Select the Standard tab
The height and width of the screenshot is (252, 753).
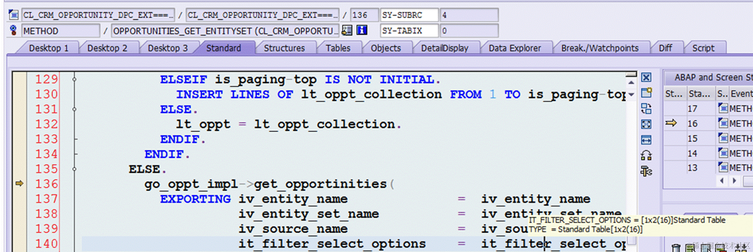tap(223, 48)
